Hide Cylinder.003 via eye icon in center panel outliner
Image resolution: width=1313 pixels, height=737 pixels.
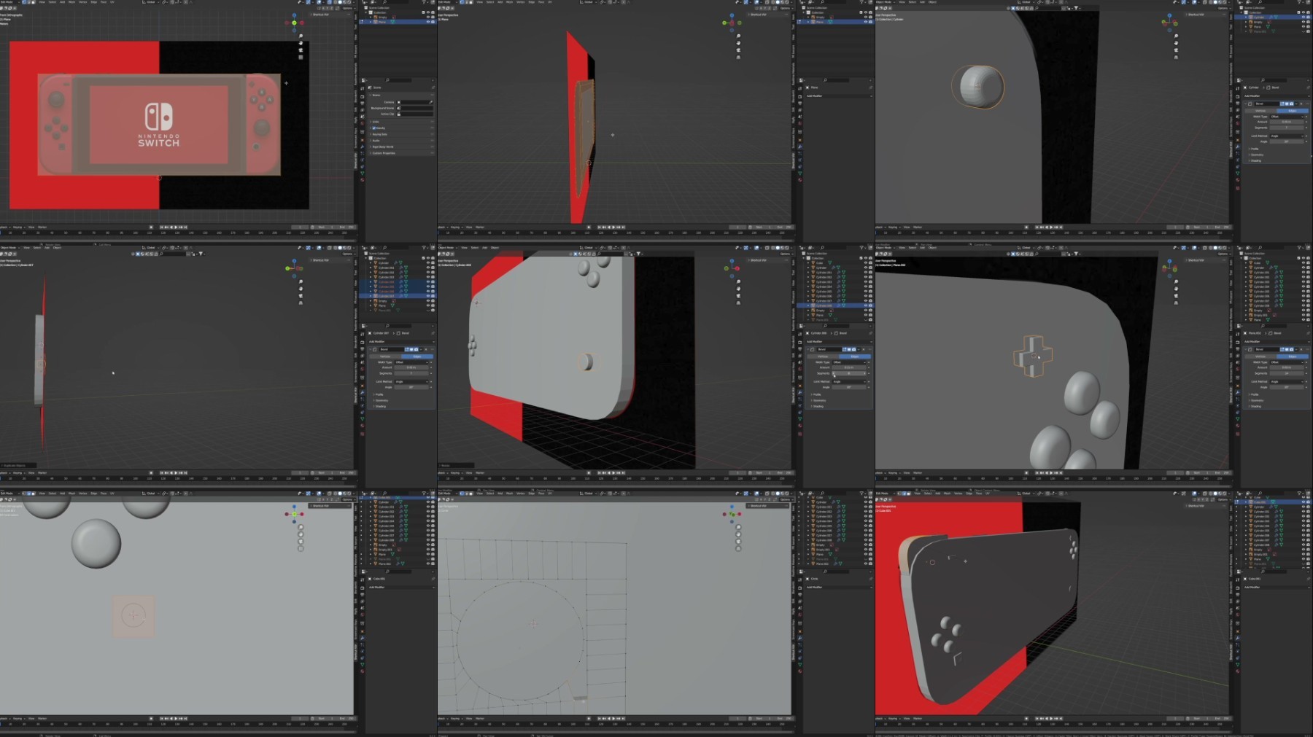click(866, 282)
